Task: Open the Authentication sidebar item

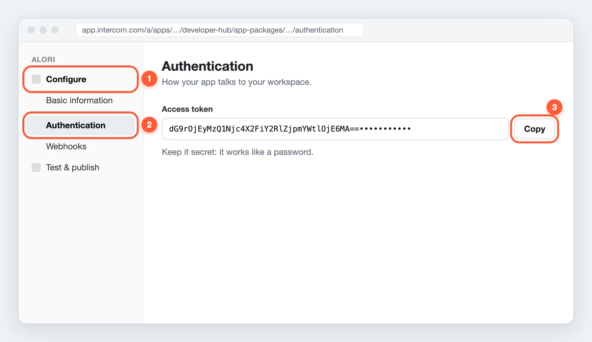Action: tap(80, 125)
